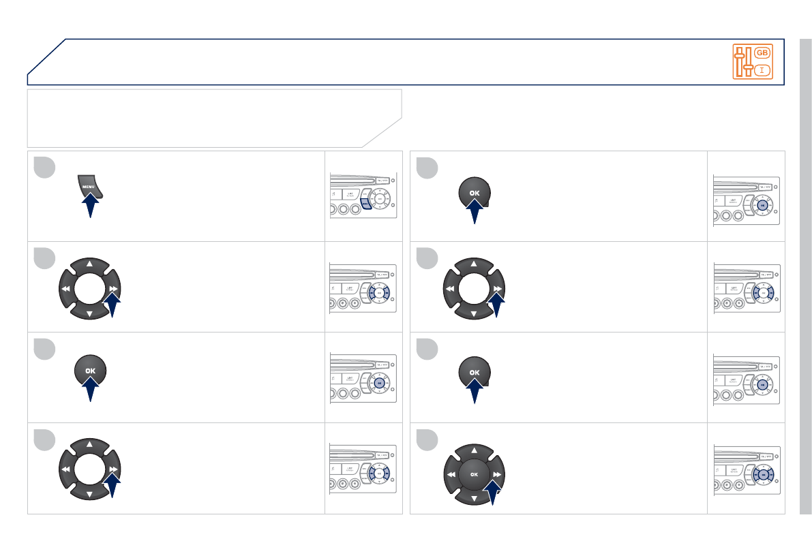
Task: Select the radio thumbnail in the top-right step
Action: coord(747,196)
